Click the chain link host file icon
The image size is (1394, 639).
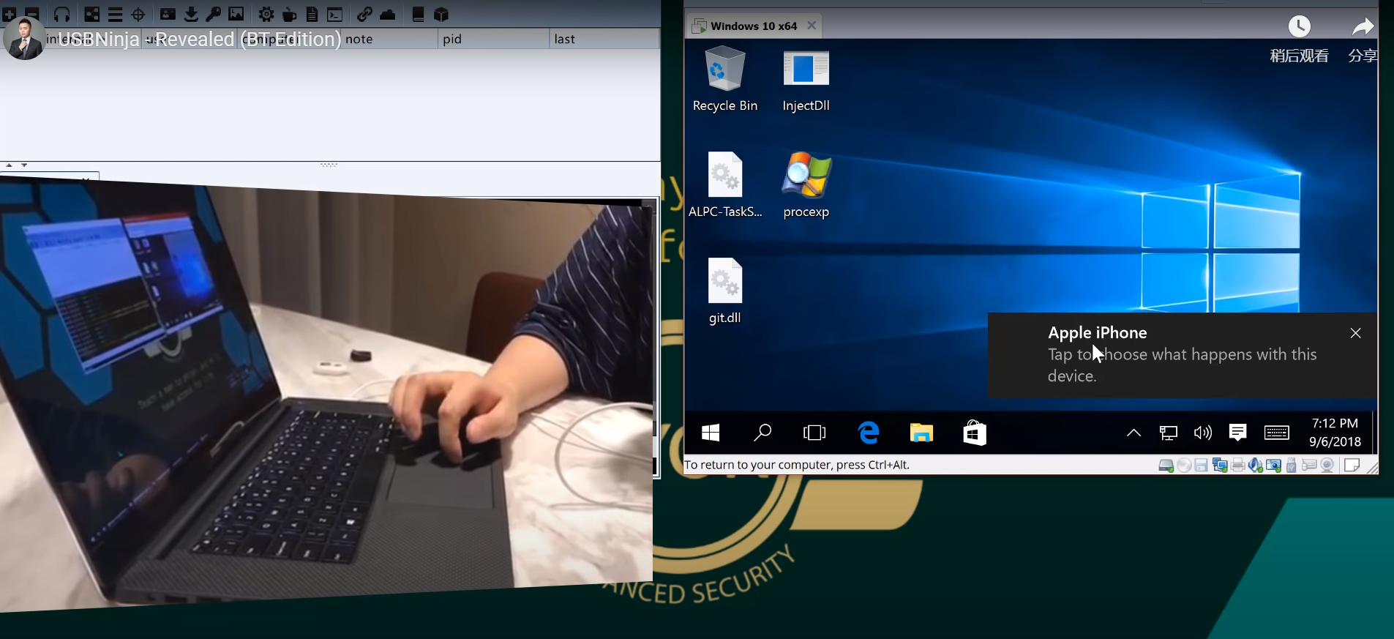click(364, 14)
